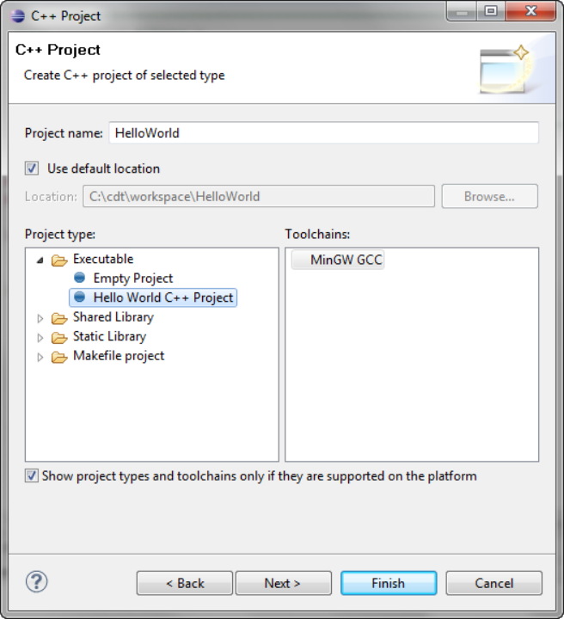The width and height of the screenshot is (564, 619).
Task: Click the Hello World C++ Project icon
Action: point(80,297)
